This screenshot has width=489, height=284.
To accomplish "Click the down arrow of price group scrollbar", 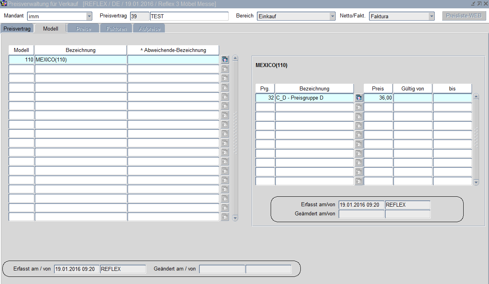I will [476, 182].
